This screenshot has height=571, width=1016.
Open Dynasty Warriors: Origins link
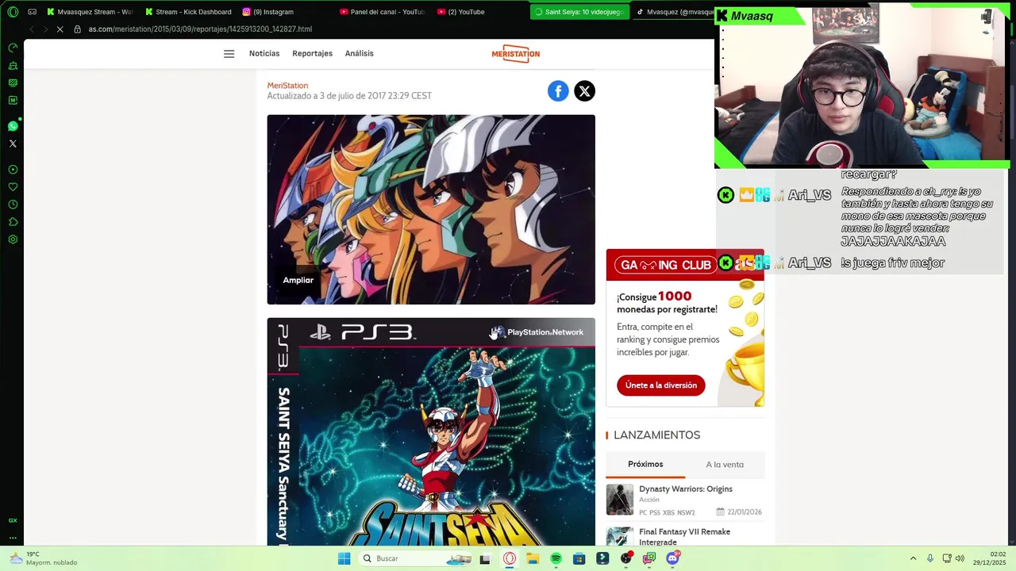pos(686,489)
